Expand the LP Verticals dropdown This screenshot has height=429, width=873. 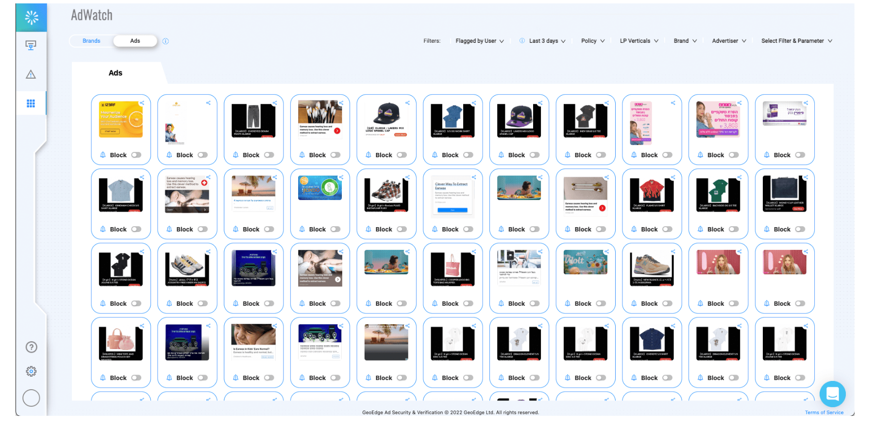coord(638,41)
